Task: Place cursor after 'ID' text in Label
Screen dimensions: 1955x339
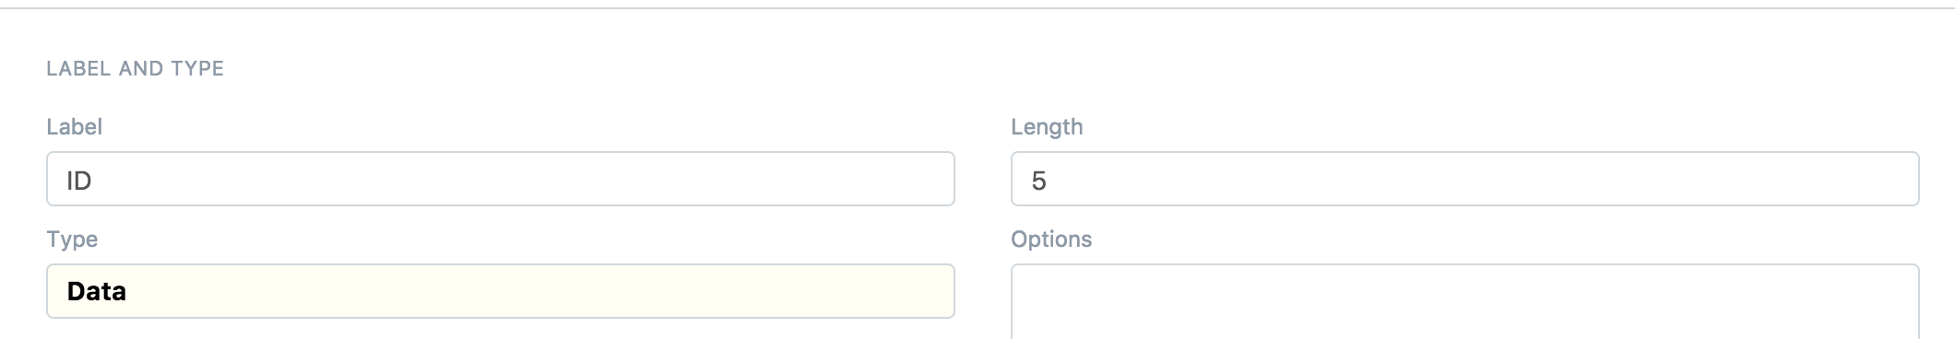Action: click(x=93, y=181)
